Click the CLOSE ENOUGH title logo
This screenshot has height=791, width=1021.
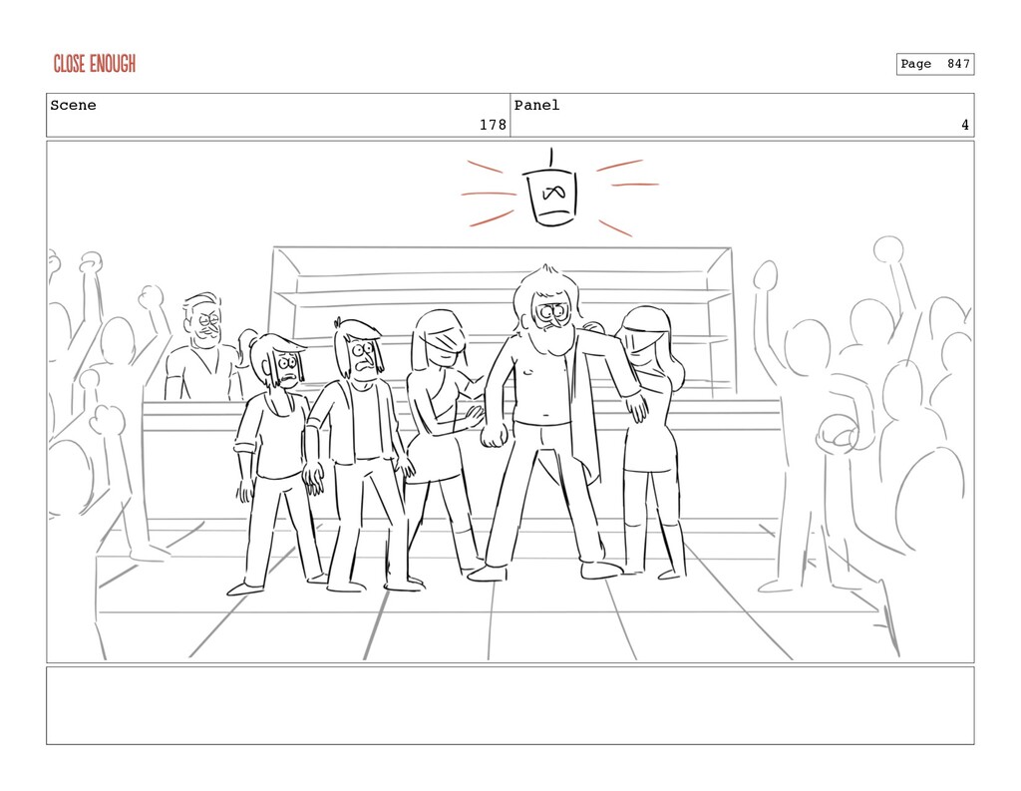[x=95, y=64]
